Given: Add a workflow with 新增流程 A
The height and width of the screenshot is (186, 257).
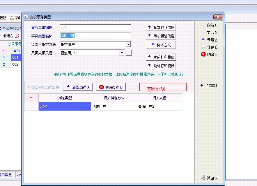Looking at the screenshot, I should pyautogui.click(x=78, y=87).
